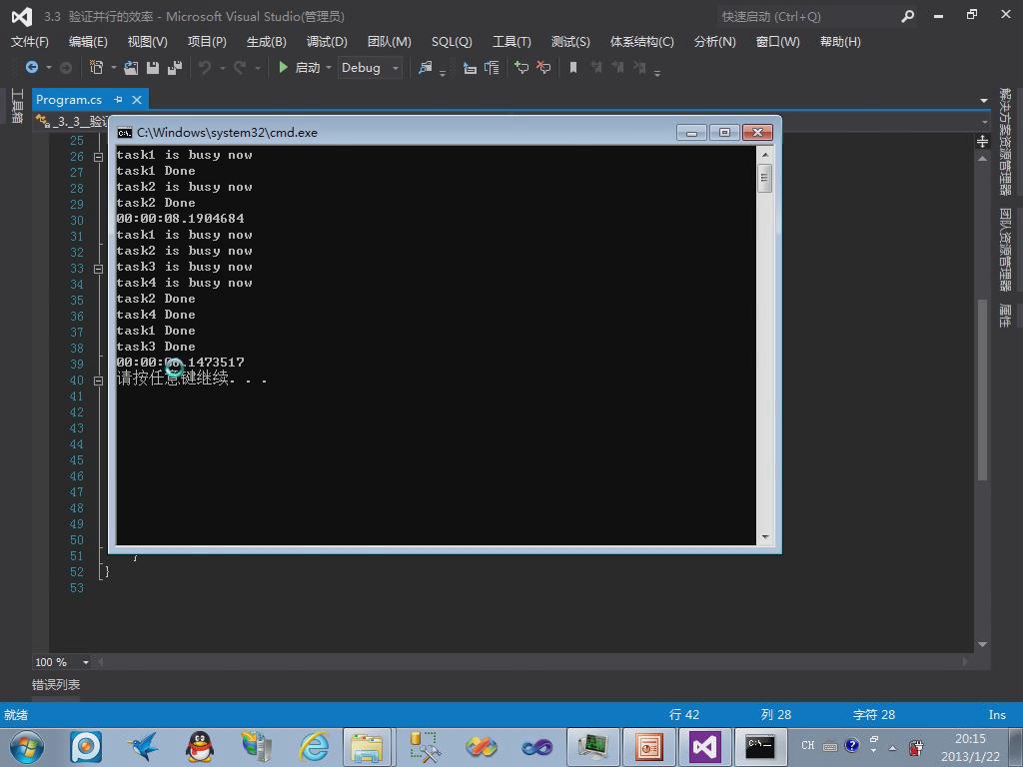Open the 编辑(E) menu
Screen dimensions: 1023x767
point(88,42)
